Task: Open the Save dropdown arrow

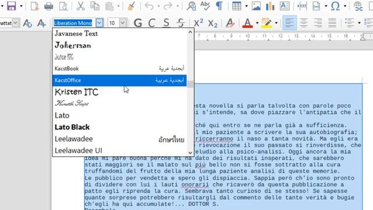Action: coord(21,6)
